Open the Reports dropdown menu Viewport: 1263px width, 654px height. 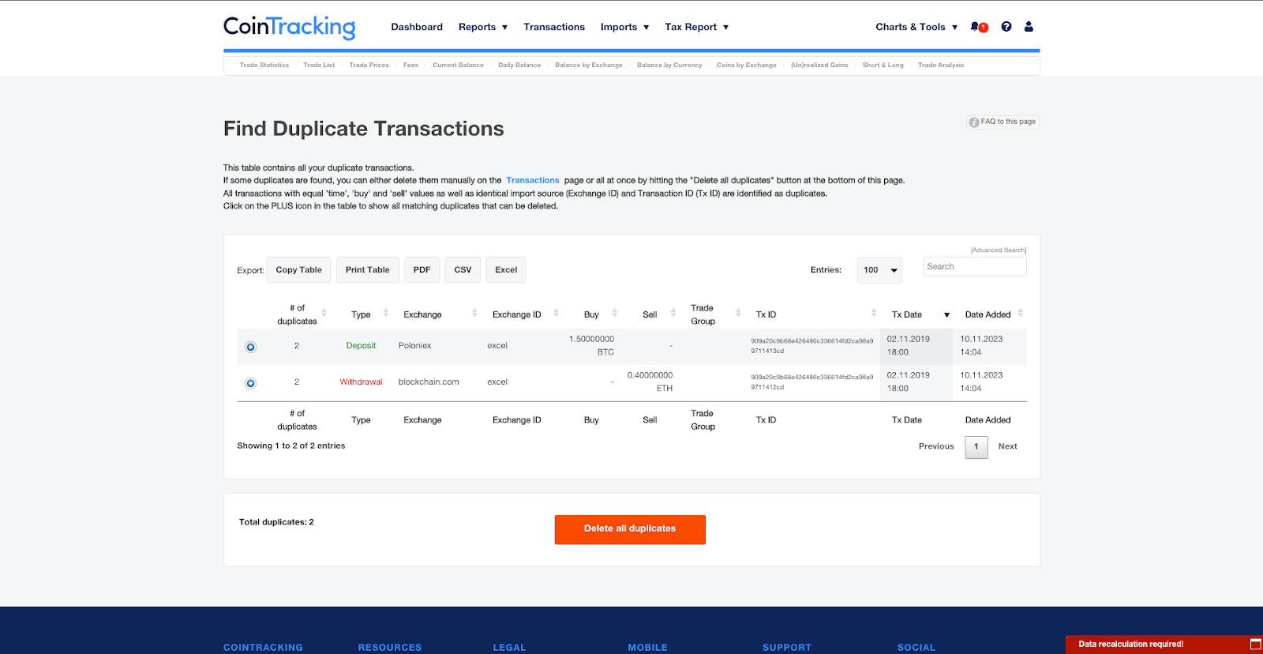[483, 27]
